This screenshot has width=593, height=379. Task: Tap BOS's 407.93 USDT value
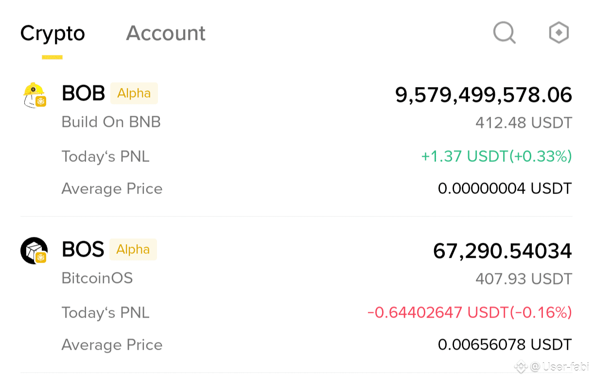tap(524, 279)
